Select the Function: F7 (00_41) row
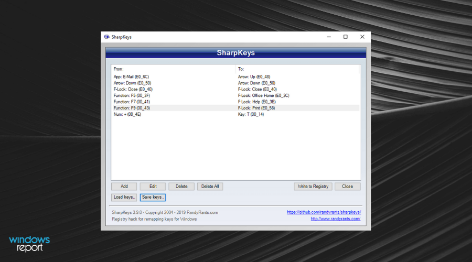The height and width of the screenshot is (262, 472). [x=235, y=102]
